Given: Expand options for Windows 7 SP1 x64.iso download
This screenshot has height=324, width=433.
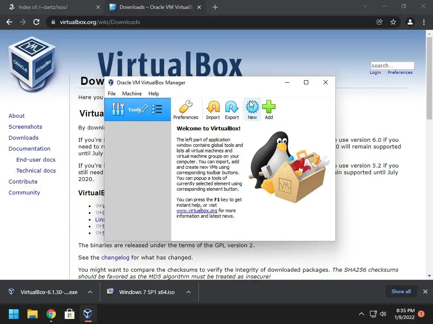Looking at the screenshot, I should (x=189, y=292).
